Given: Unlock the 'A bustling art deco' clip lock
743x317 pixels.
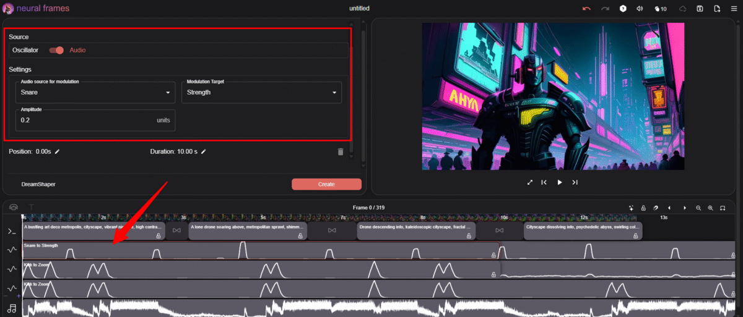Looking at the screenshot, I should [159, 236].
